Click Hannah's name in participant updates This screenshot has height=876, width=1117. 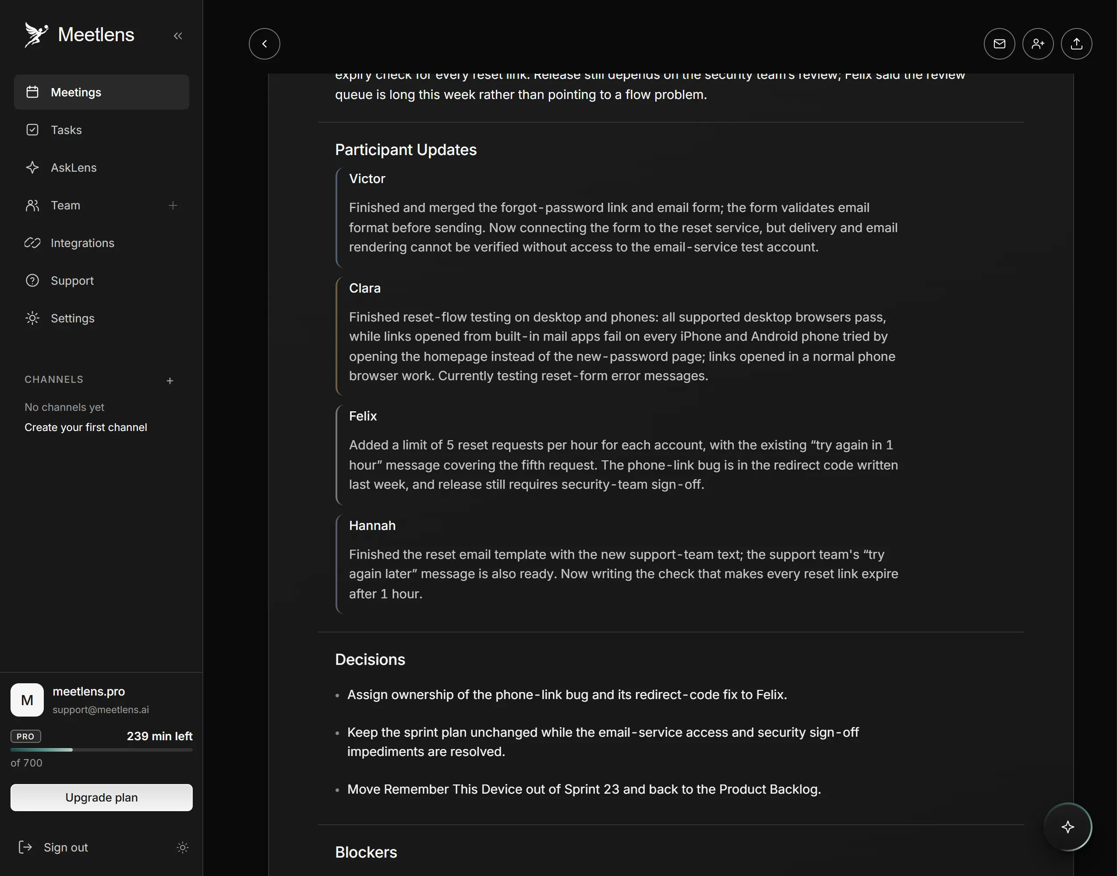(x=372, y=526)
